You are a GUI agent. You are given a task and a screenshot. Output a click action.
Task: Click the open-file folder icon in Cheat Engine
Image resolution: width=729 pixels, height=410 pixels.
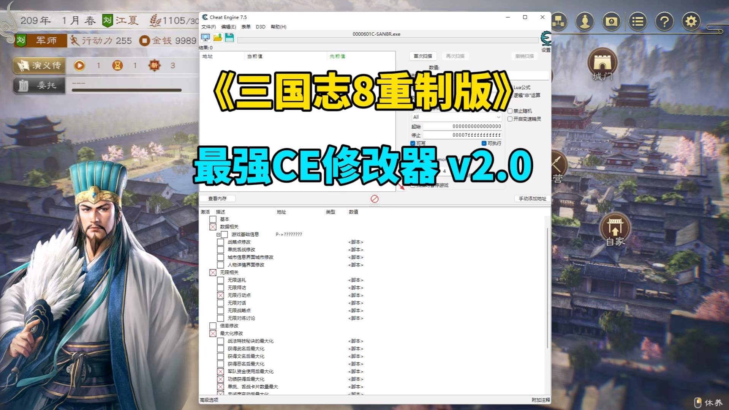pyautogui.click(x=218, y=38)
